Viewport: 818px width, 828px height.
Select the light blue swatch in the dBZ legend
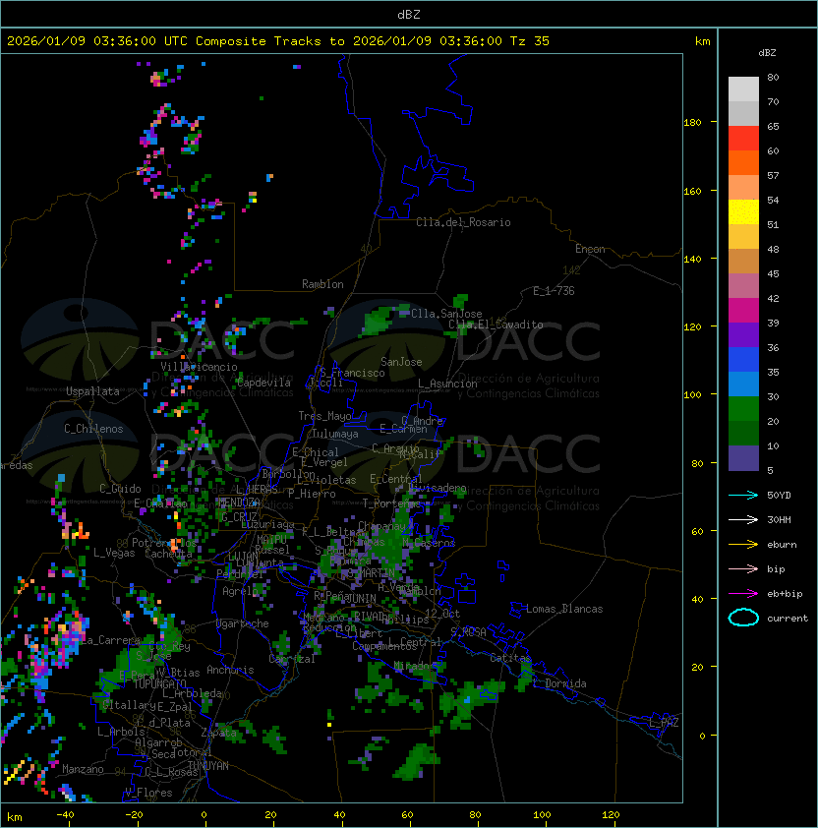pos(743,384)
